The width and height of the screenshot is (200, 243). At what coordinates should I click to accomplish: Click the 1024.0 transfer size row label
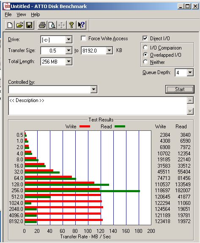click(16, 203)
